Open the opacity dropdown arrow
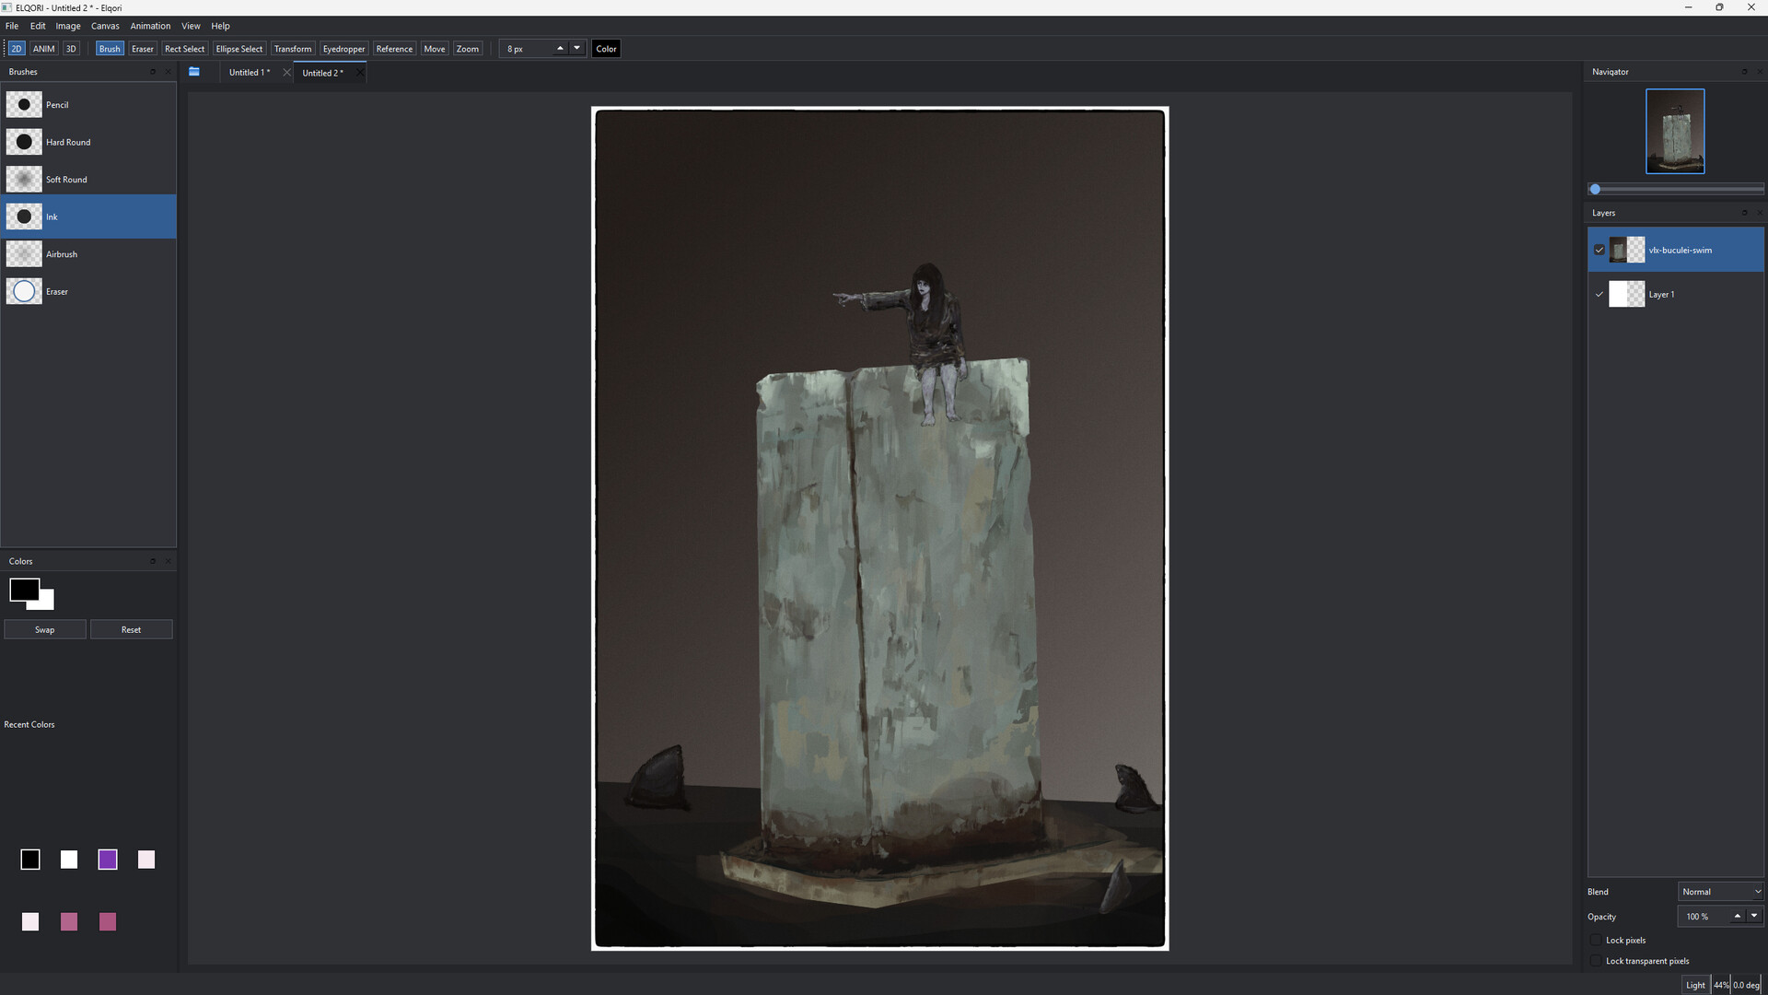The width and height of the screenshot is (1768, 995). coord(1754,916)
